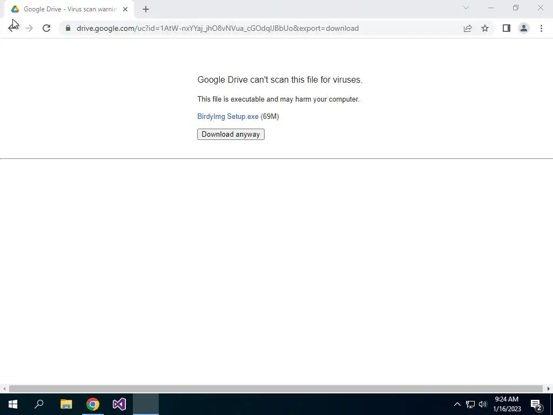The height and width of the screenshot is (415, 553).
Task: Open the notification center icon
Action: (536, 404)
